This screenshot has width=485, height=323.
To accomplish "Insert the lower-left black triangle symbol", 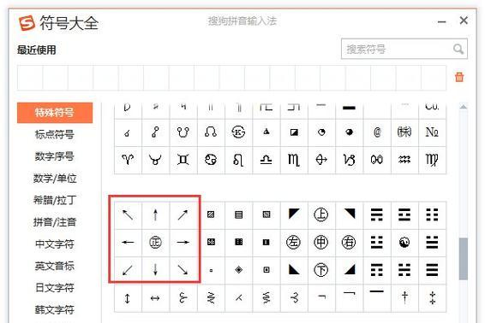I will pyautogui.click(x=294, y=270).
